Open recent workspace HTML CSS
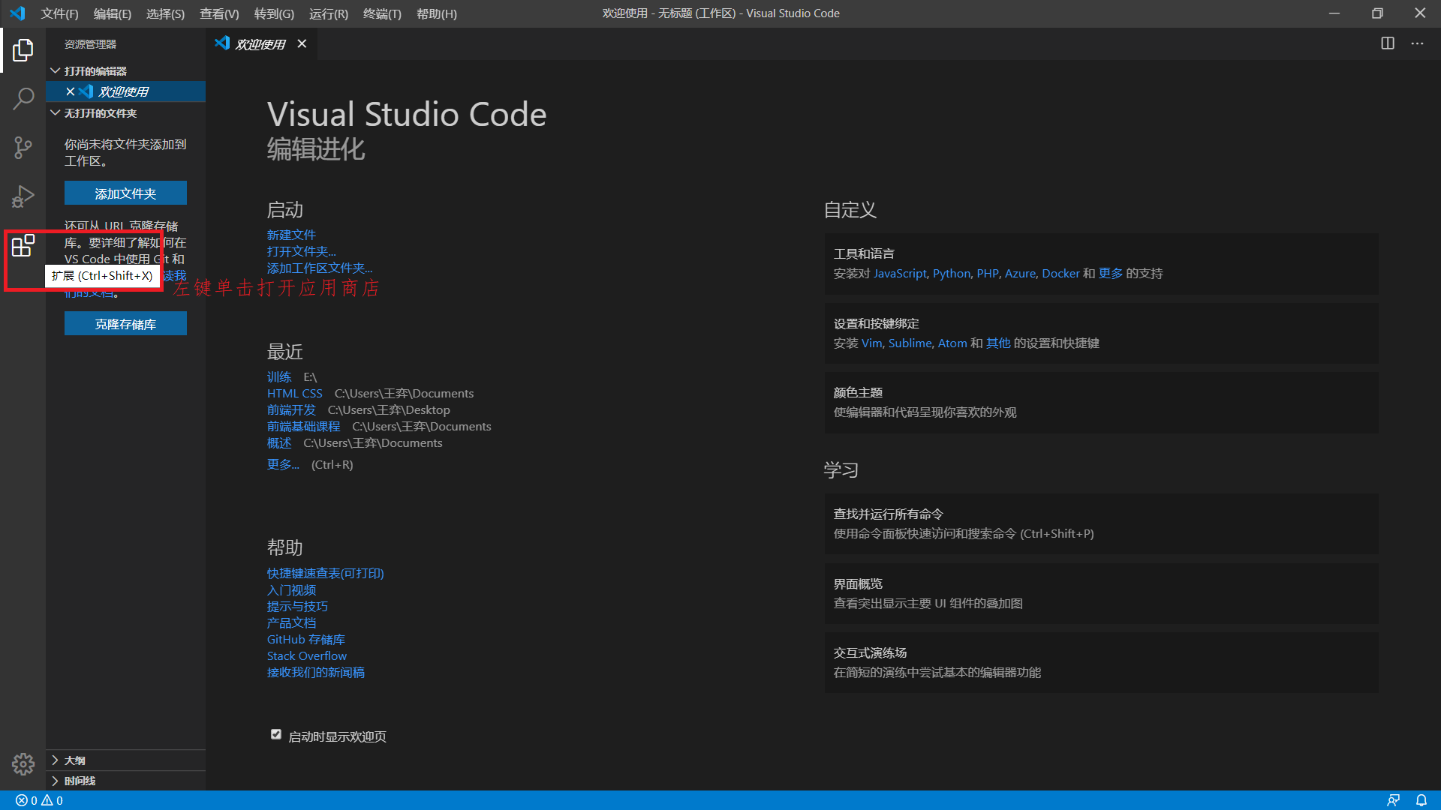The width and height of the screenshot is (1441, 810). 294,393
